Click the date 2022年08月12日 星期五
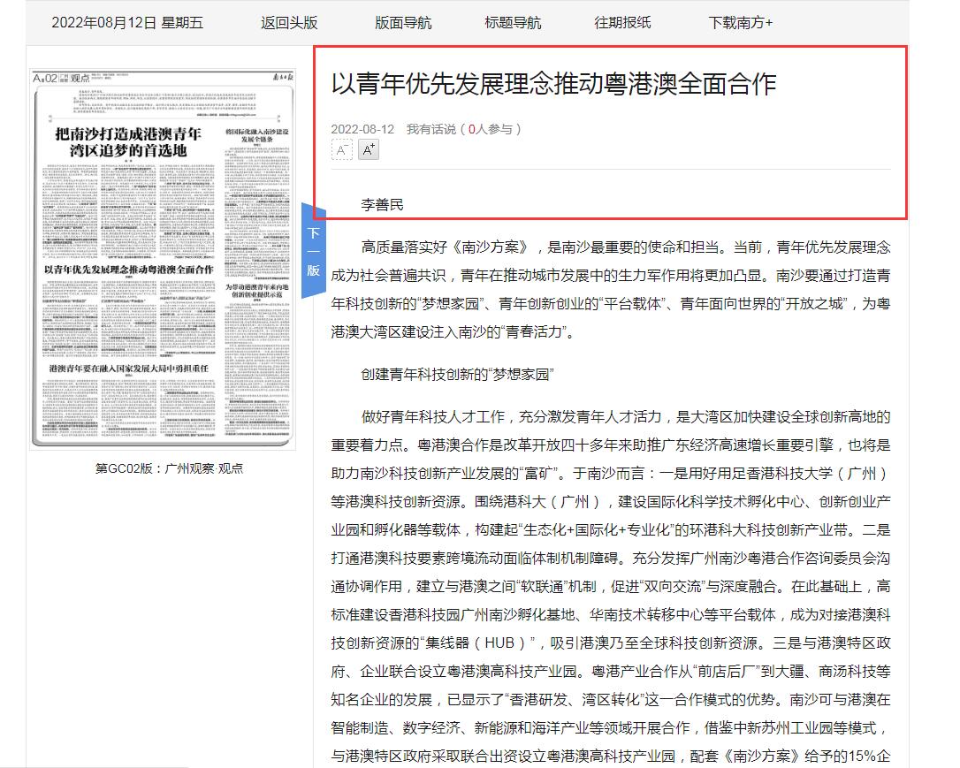The image size is (960, 768). (127, 23)
